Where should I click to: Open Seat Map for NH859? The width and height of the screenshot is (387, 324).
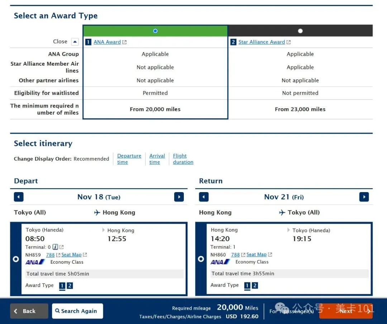click(x=71, y=254)
